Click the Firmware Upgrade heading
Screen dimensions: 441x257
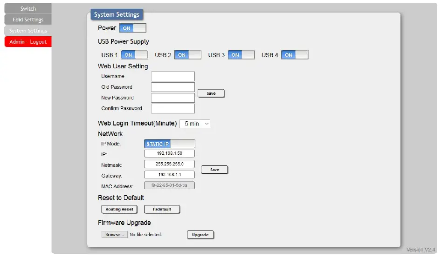[124, 223]
